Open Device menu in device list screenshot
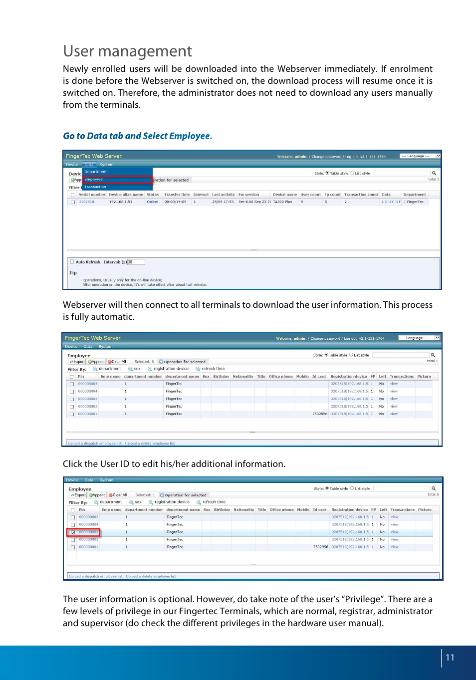Viewport: 476px width, 680px height. [x=72, y=165]
